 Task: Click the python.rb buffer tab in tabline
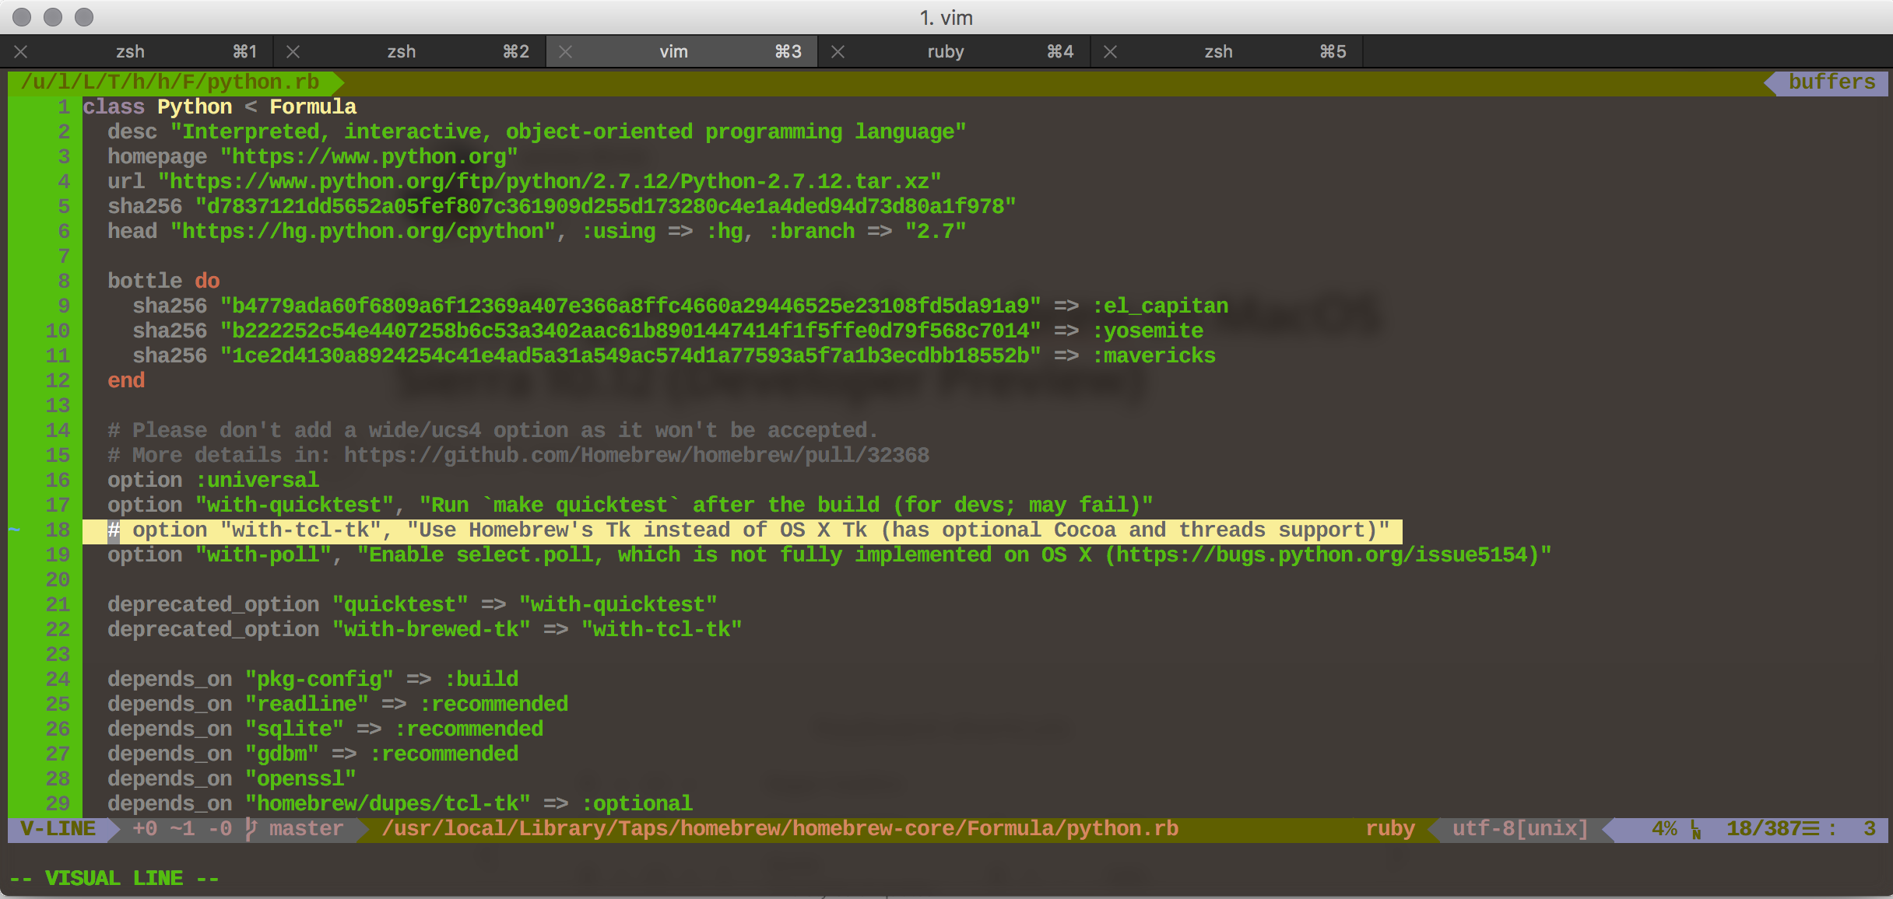(171, 82)
